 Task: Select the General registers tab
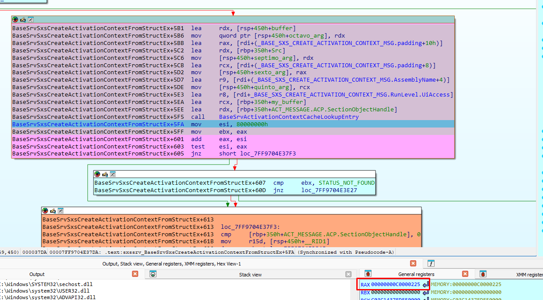pos(416,274)
